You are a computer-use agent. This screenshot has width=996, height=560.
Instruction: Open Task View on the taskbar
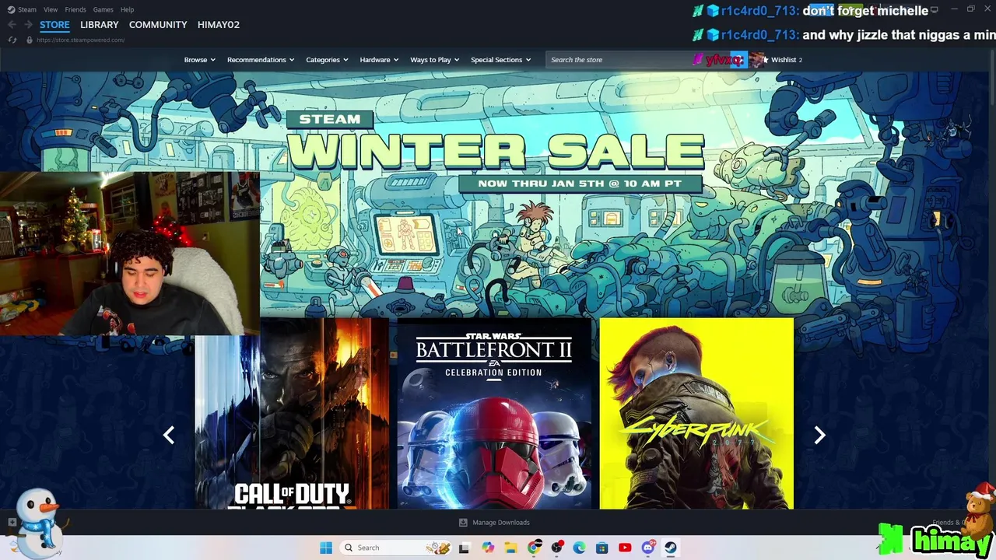[x=464, y=548]
